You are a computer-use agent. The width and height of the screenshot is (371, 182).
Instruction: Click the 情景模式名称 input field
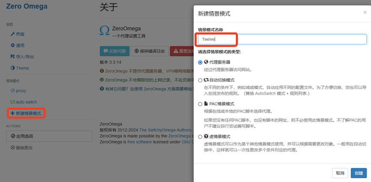282,39
